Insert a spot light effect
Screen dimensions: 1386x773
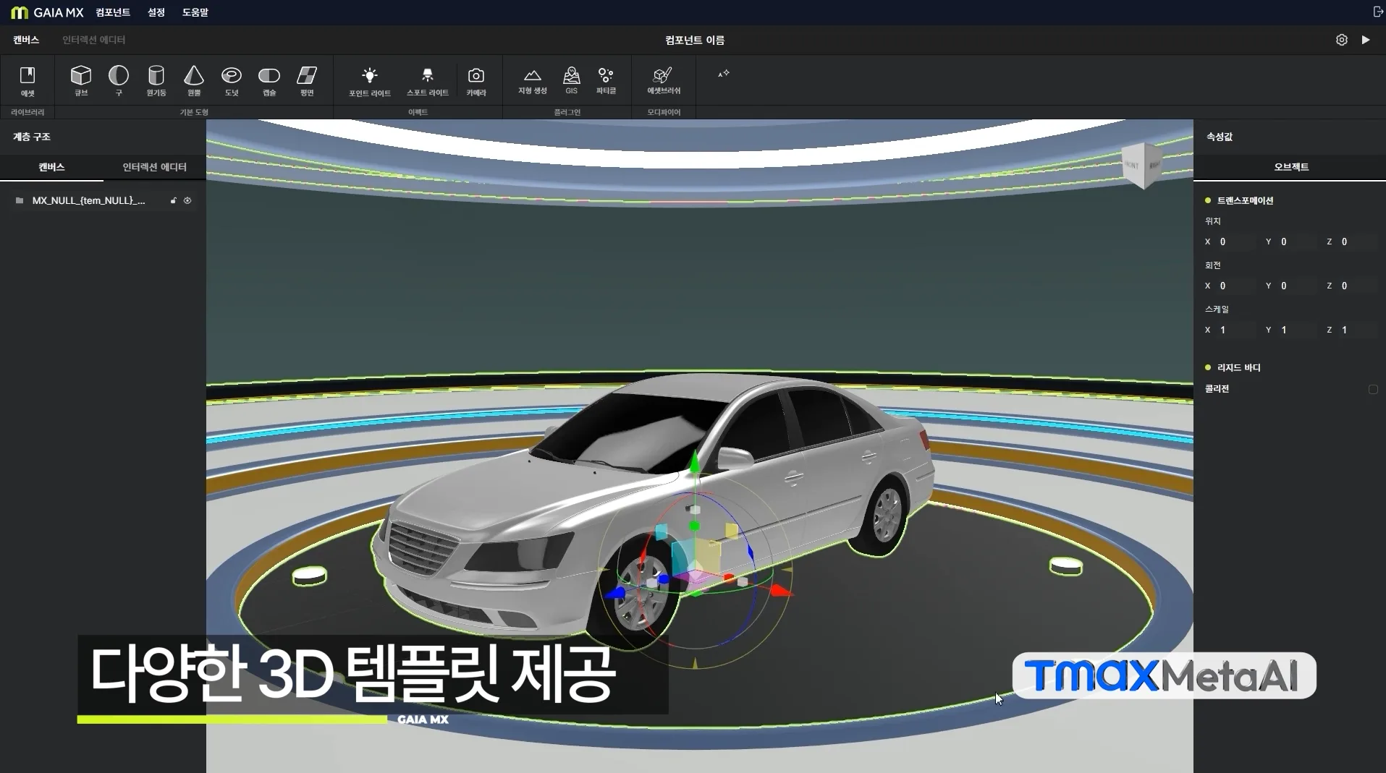pyautogui.click(x=428, y=81)
